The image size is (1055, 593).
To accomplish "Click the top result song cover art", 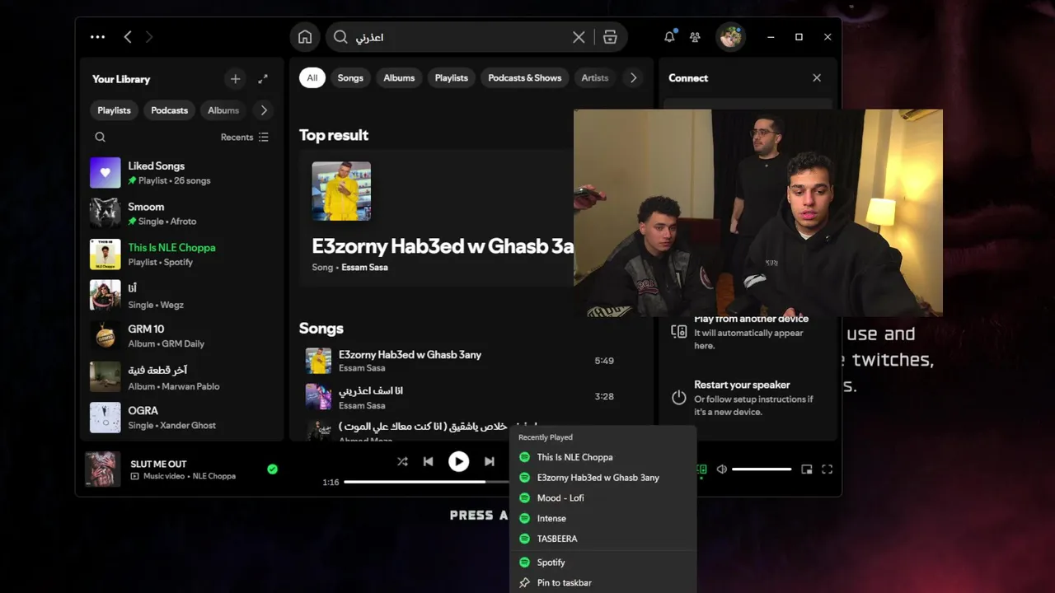I will point(341,191).
